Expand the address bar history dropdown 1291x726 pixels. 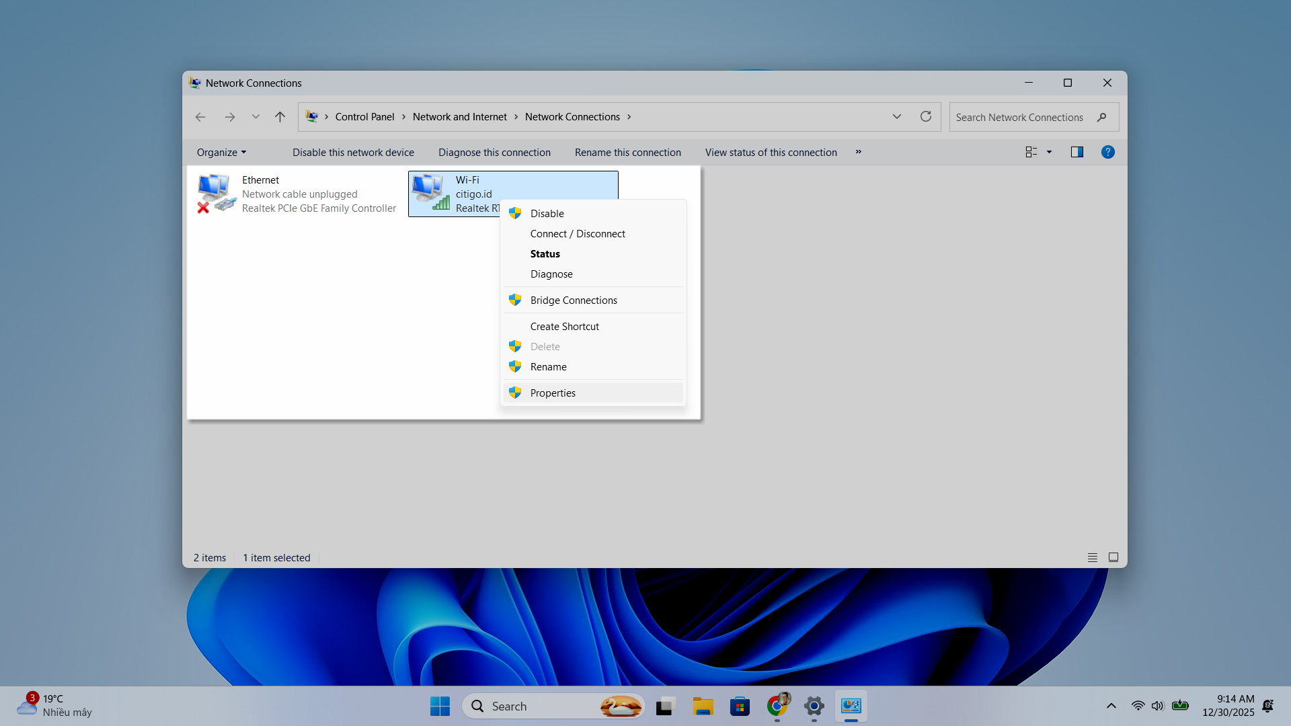896,116
